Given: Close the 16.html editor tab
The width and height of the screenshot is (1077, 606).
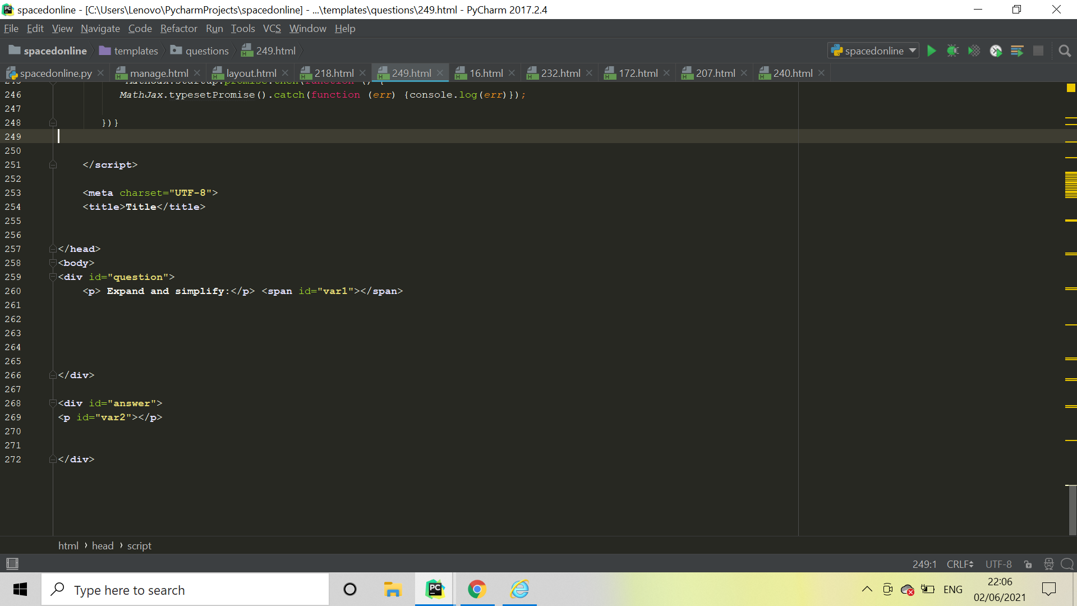Looking at the screenshot, I should [x=512, y=72].
